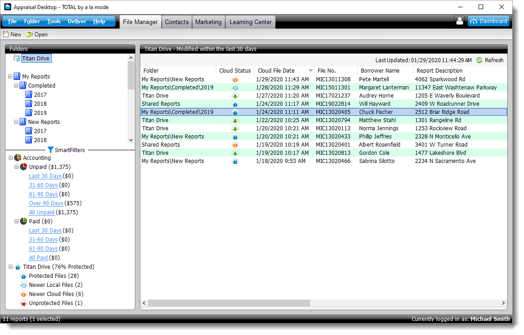This screenshot has width=524, height=335.
Task: Open the Marketing tab
Action: click(x=208, y=22)
